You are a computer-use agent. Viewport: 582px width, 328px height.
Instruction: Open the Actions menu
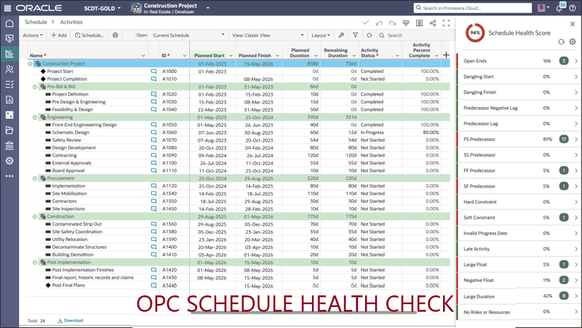tap(33, 35)
